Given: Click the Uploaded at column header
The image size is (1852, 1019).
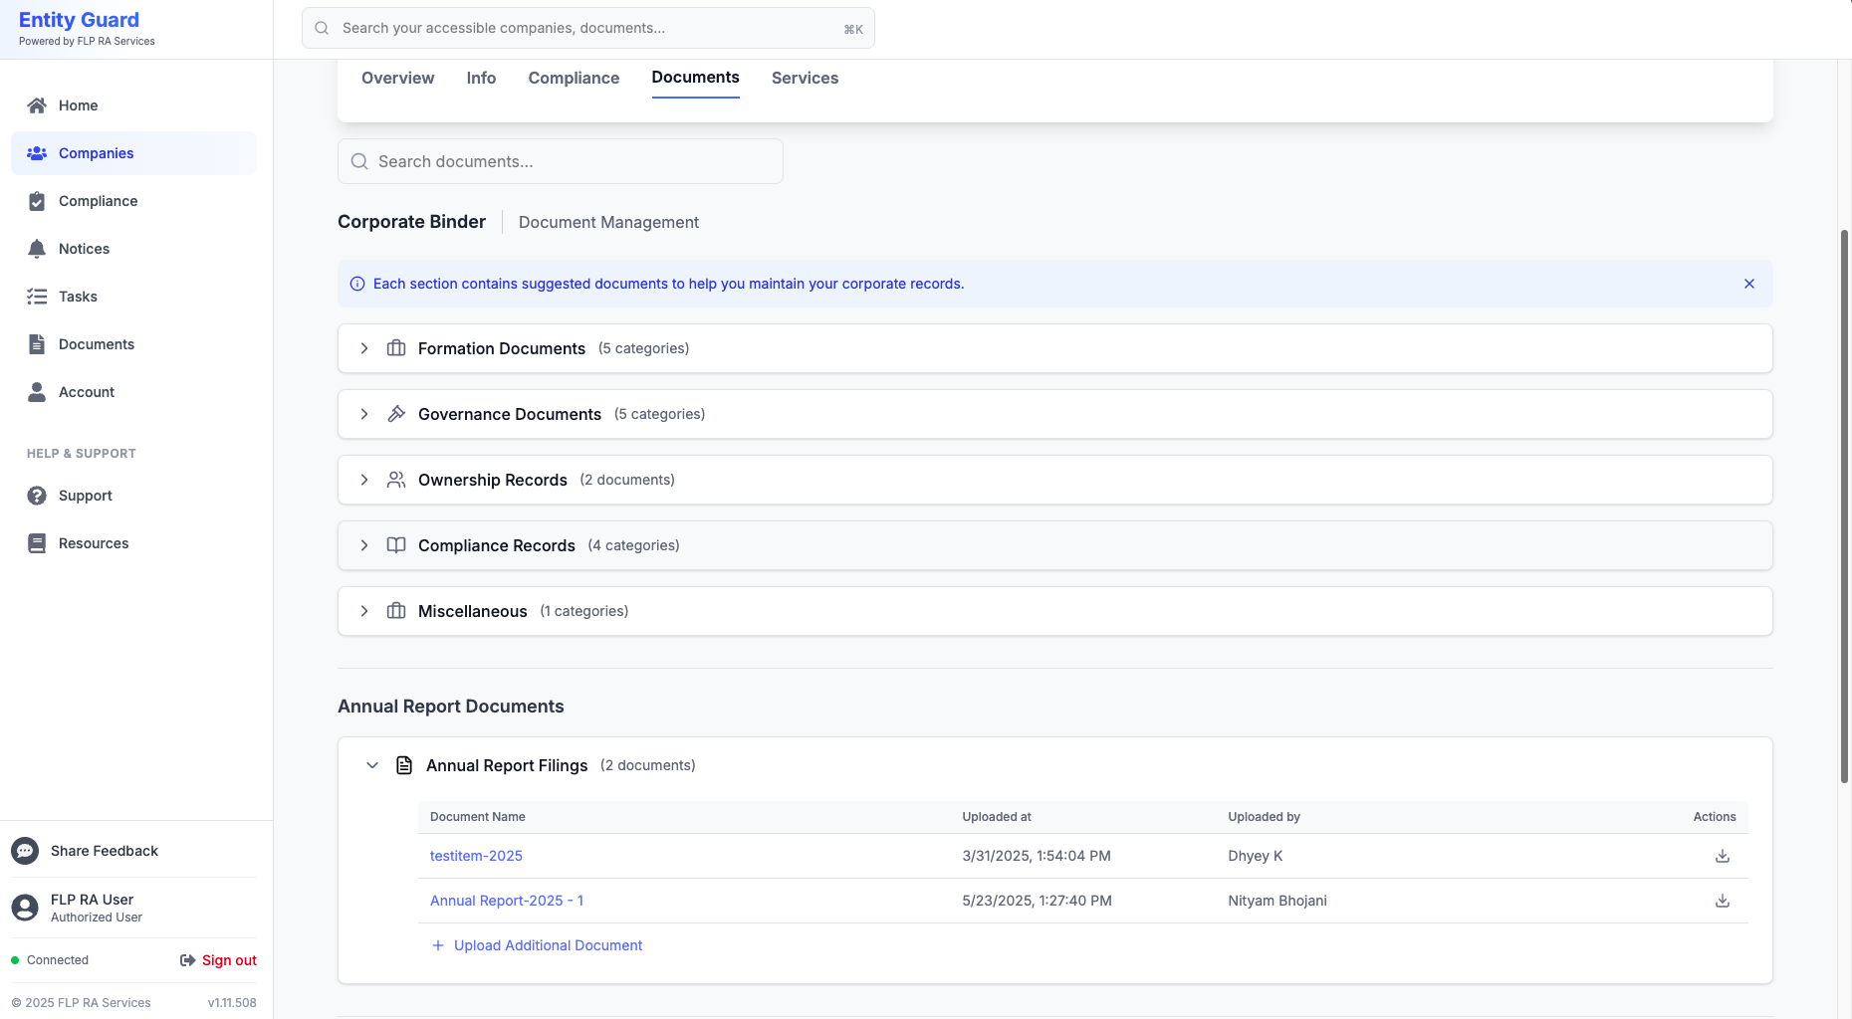Looking at the screenshot, I should coord(997,817).
